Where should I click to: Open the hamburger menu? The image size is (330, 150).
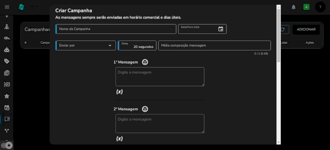pyautogui.click(x=7, y=7)
